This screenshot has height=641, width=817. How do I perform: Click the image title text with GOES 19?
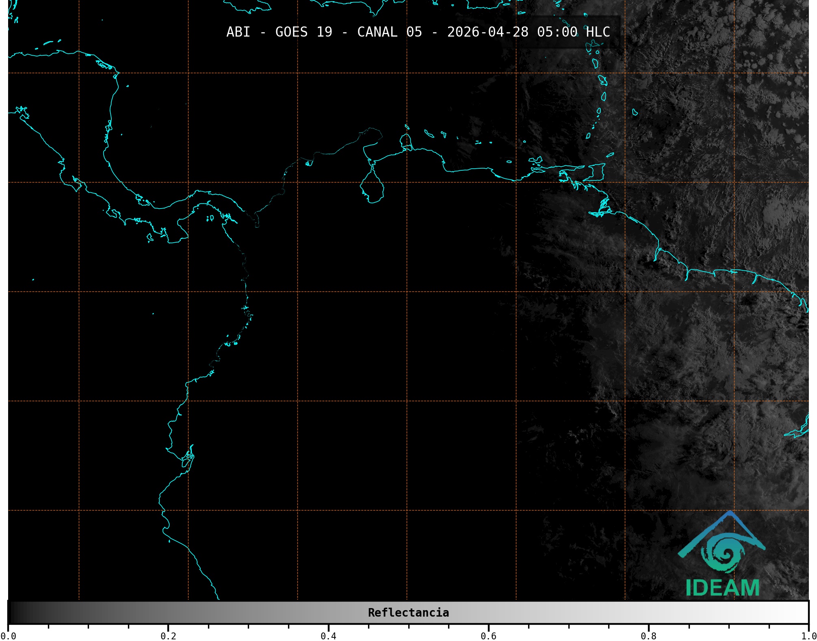pos(418,32)
